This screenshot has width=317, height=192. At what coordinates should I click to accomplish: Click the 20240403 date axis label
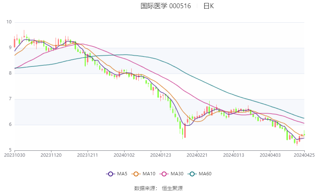(270, 155)
